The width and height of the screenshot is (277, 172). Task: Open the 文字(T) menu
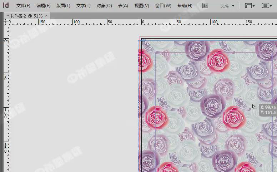(x=84, y=6)
